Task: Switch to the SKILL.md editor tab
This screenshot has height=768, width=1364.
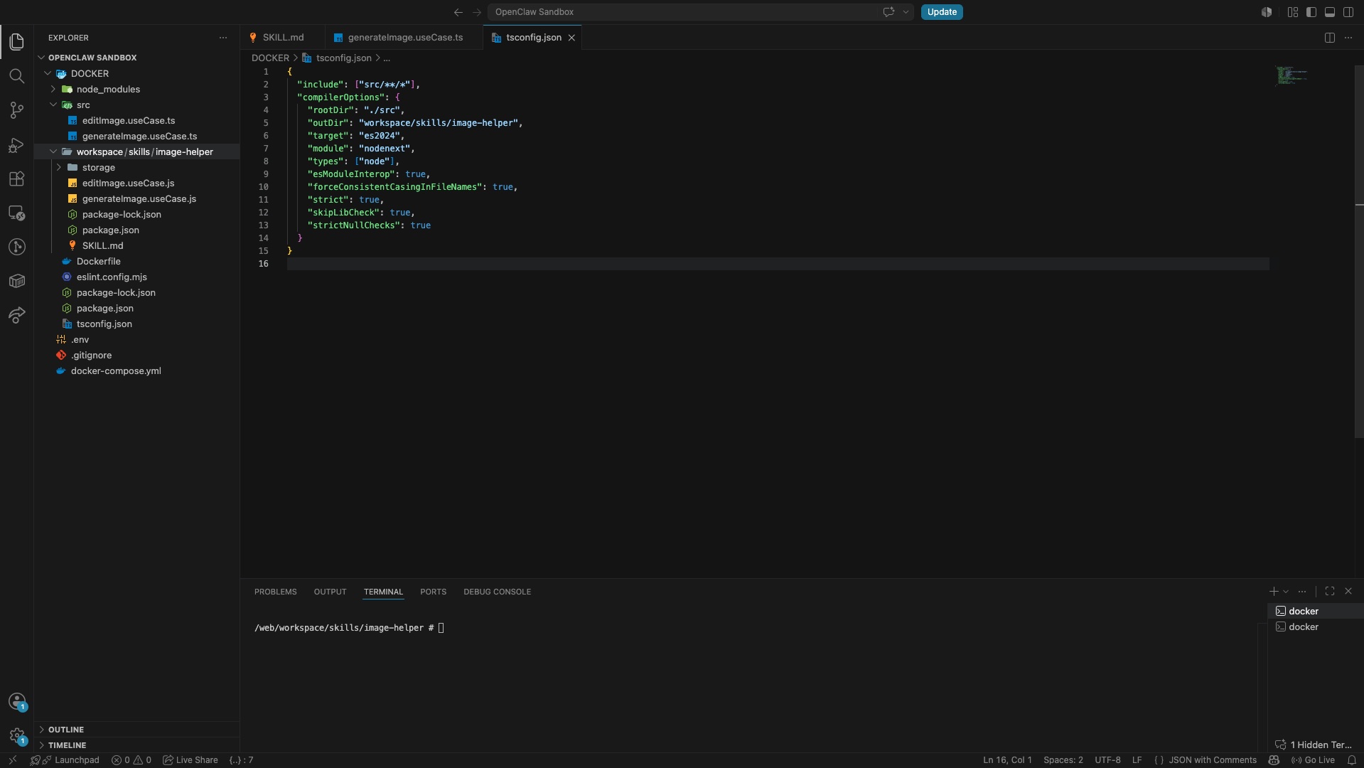Action: pos(283,38)
